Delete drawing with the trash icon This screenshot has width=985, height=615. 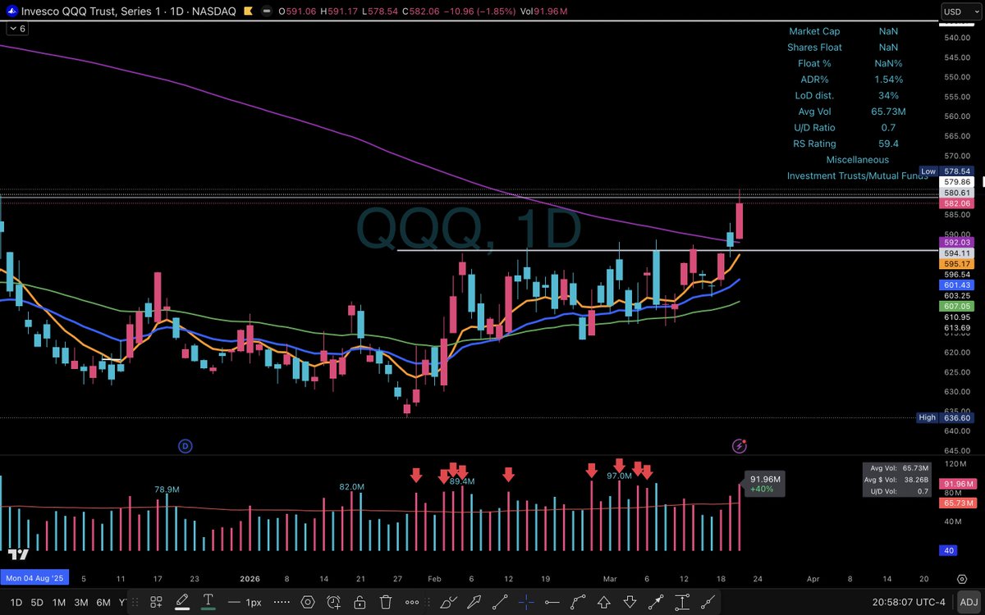click(386, 601)
